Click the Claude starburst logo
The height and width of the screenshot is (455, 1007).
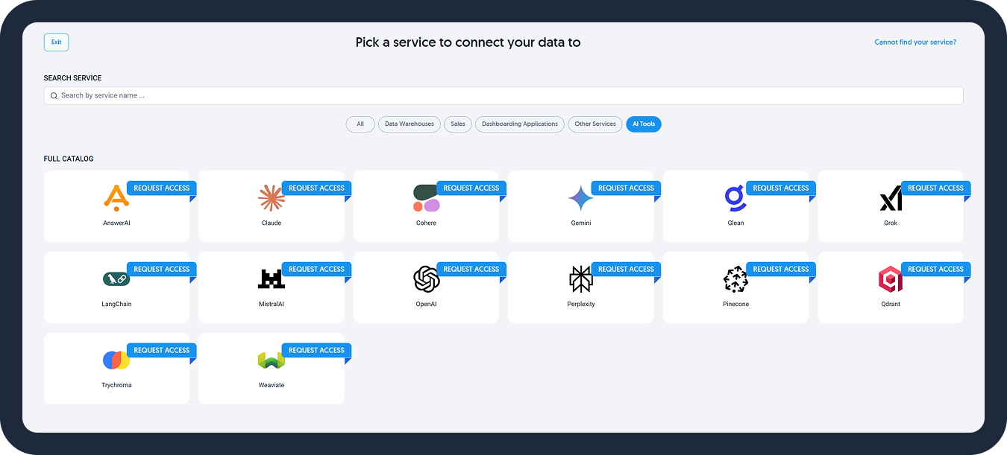(x=272, y=198)
